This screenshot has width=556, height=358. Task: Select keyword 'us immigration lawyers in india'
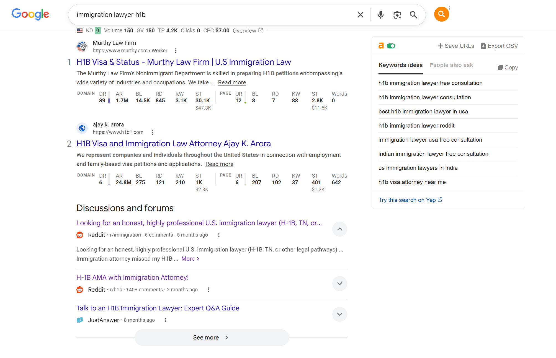418,168
